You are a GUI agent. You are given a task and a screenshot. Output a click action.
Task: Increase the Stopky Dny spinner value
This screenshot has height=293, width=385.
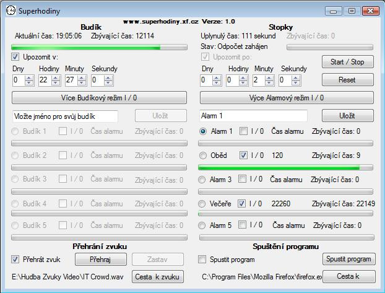point(217,77)
